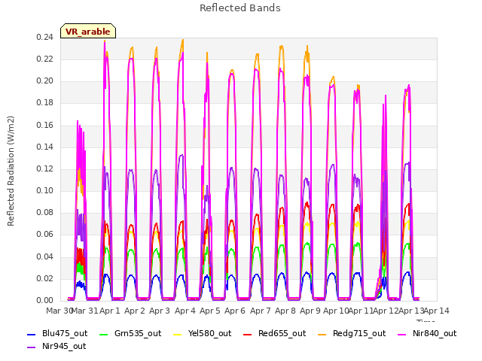Click the Apr 8 x-axis tick label
This screenshot has height=361, width=482.
(285, 311)
